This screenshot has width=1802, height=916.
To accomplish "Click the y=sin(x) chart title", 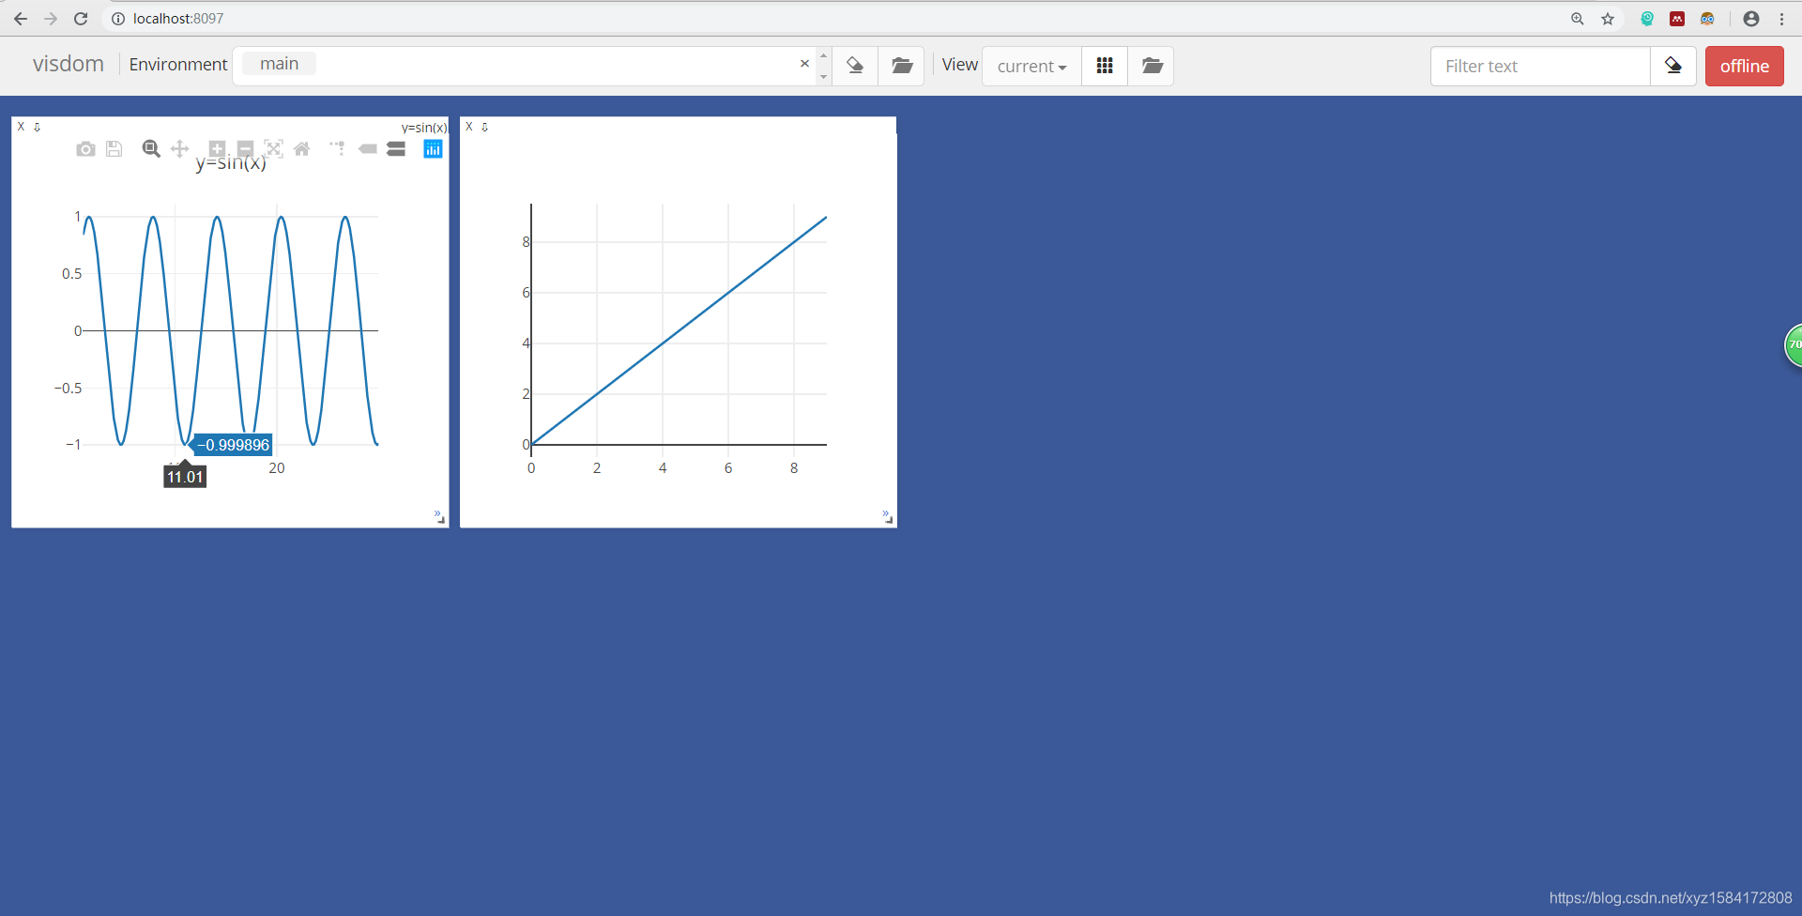I will tap(231, 163).
